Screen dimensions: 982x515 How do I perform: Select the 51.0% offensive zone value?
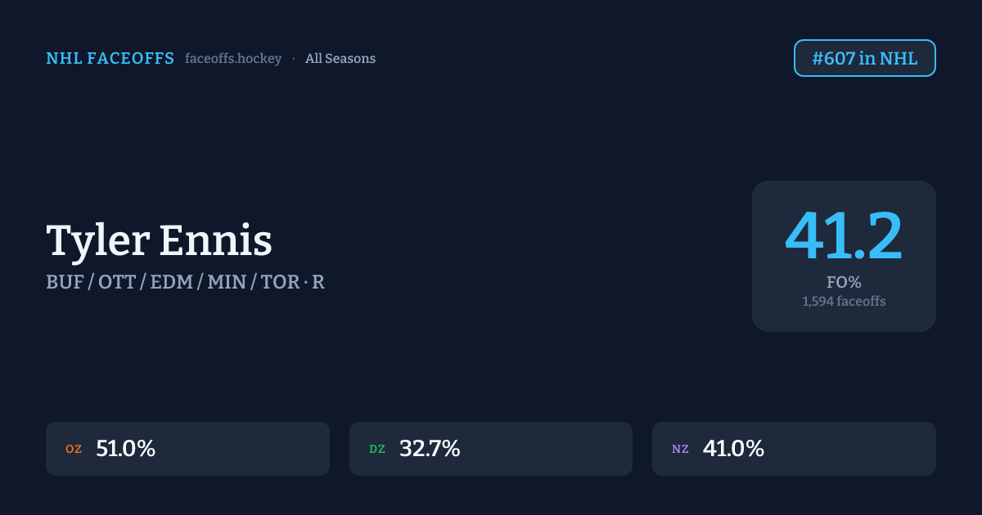pos(125,449)
